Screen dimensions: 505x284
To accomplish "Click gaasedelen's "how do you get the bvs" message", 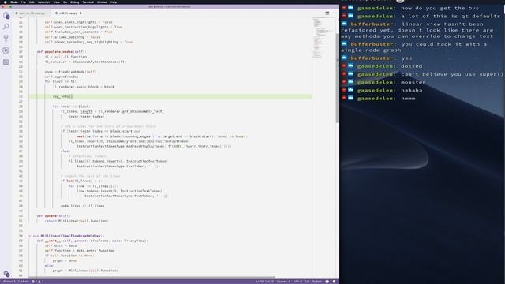I will click(440, 8).
